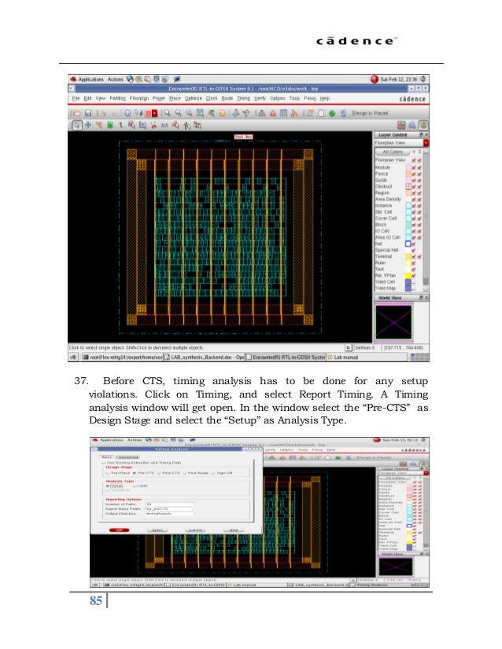Toggle Net visibility checkbox
Image resolution: width=502 pixels, height=649 pixels.
click(x=414, y=244)
